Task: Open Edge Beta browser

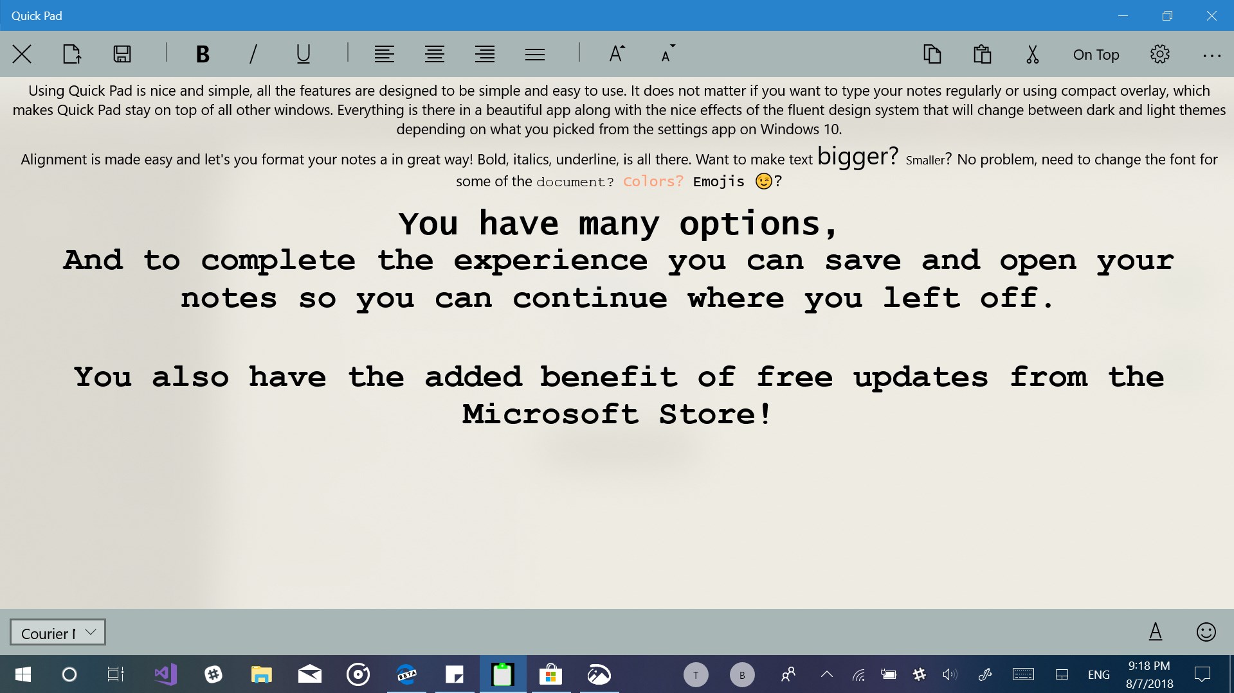Action: coord(406,674)
